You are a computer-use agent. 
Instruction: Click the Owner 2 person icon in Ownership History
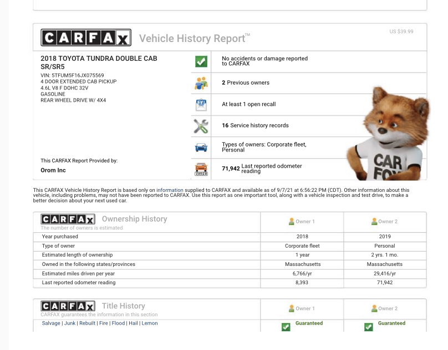tap(374, 222)
